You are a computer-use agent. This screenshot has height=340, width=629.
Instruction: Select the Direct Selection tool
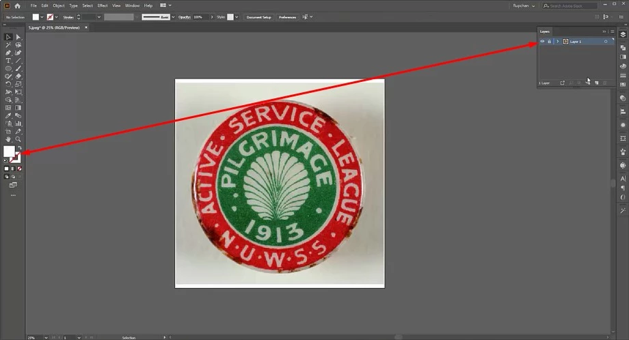click(18, 37)
